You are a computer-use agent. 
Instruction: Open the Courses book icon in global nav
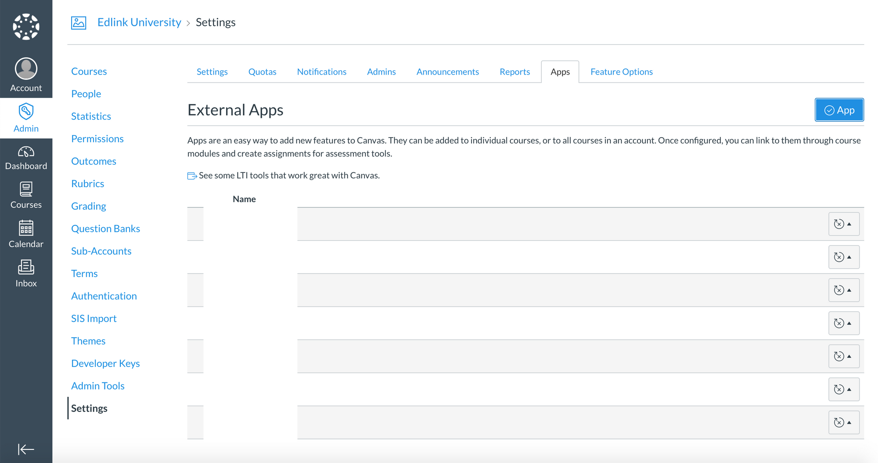[x=26, y=190]
